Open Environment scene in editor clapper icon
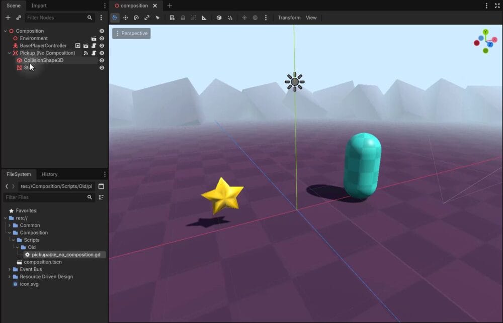503x323 pixels. pyautogui.click(x=94, y=39)
